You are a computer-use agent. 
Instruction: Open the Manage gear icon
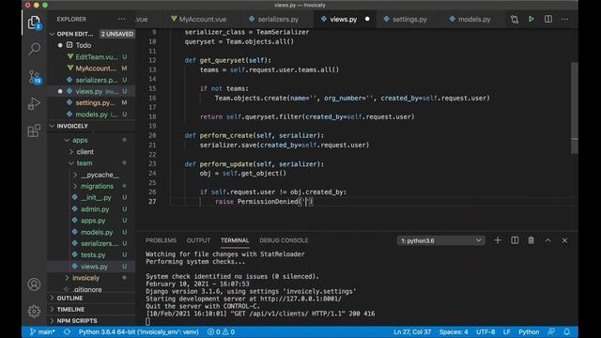point(34,311)
